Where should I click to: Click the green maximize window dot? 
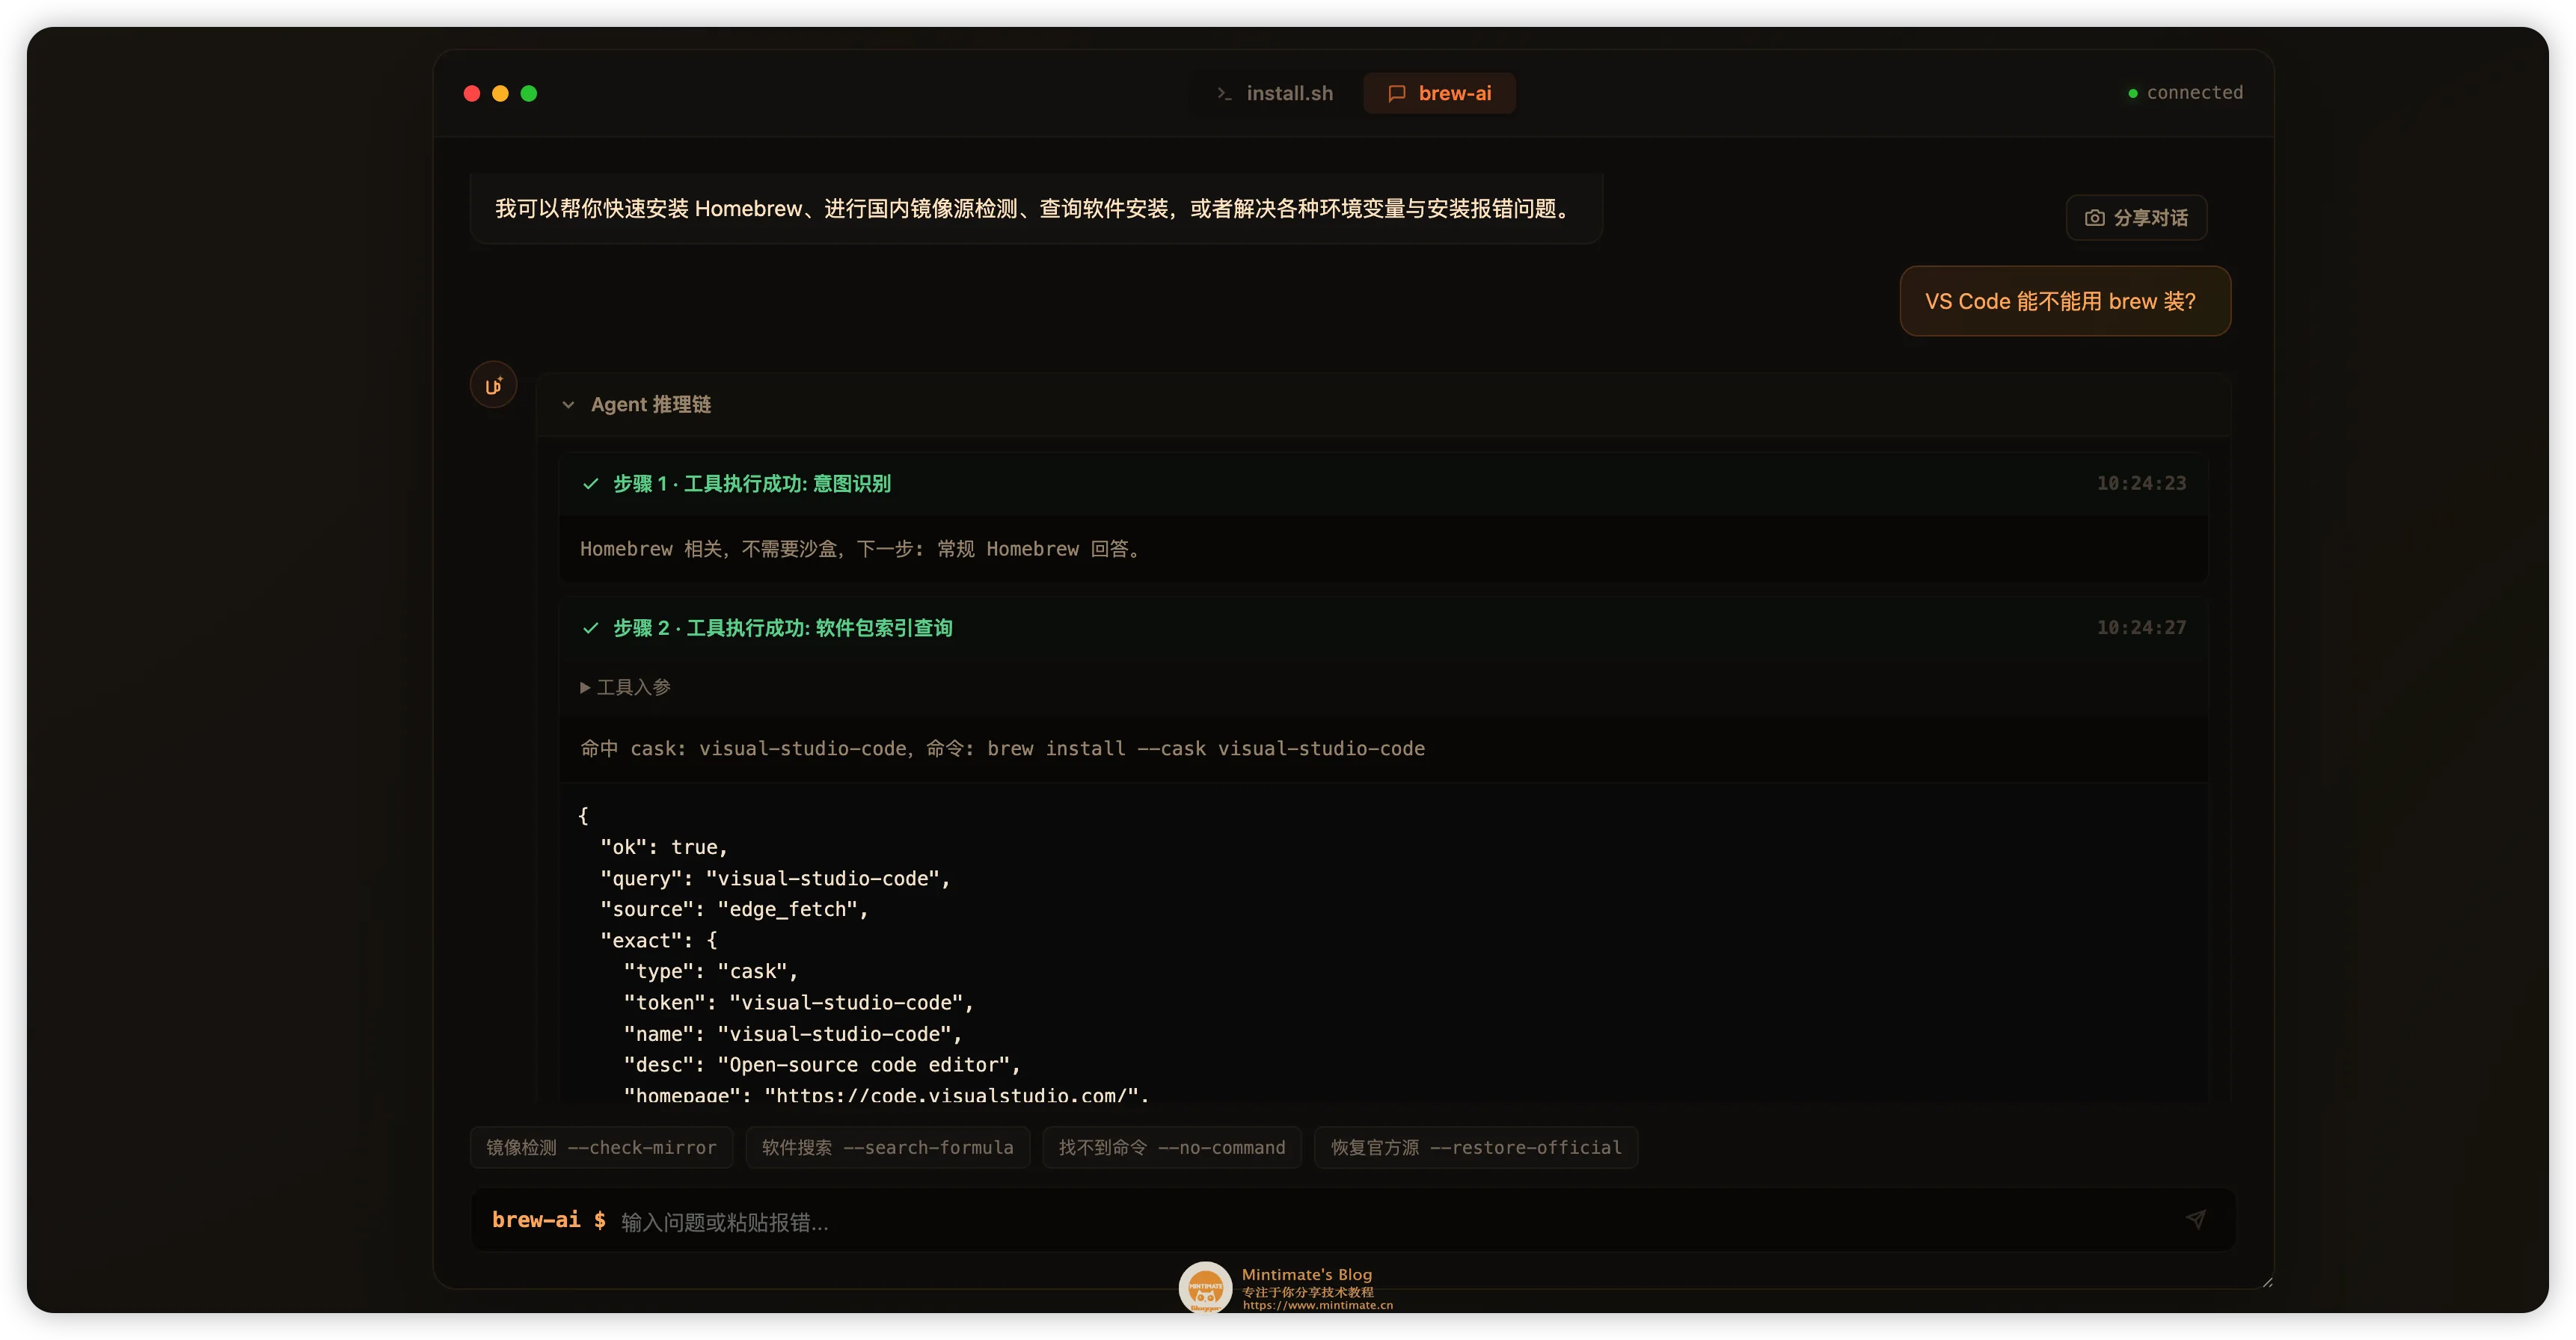tap(529, 93)
